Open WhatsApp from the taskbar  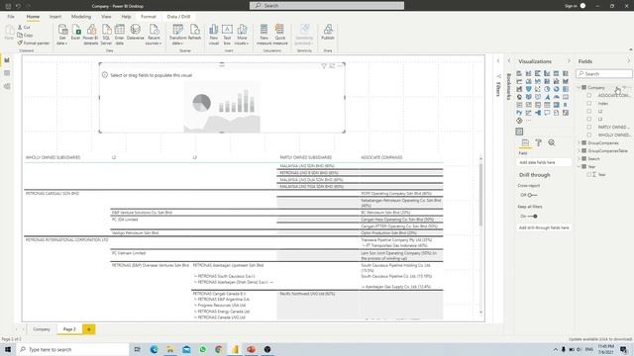pyautogui.click(x=202, y=349)
